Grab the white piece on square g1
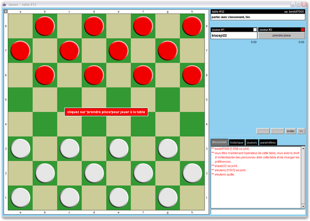310x221 pixels. tap(168, 198)
